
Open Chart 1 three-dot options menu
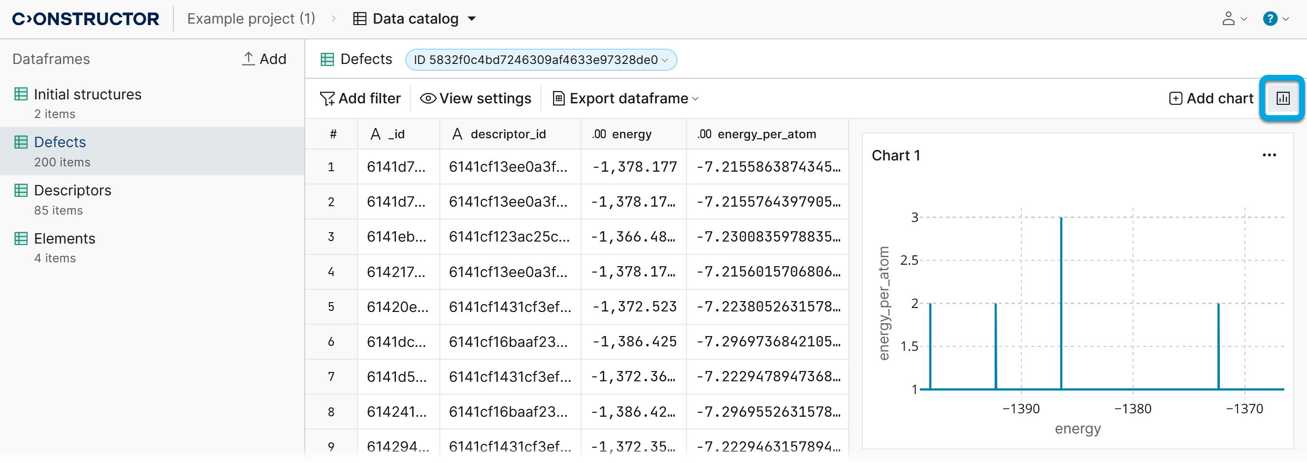(x=1269, y=155)
